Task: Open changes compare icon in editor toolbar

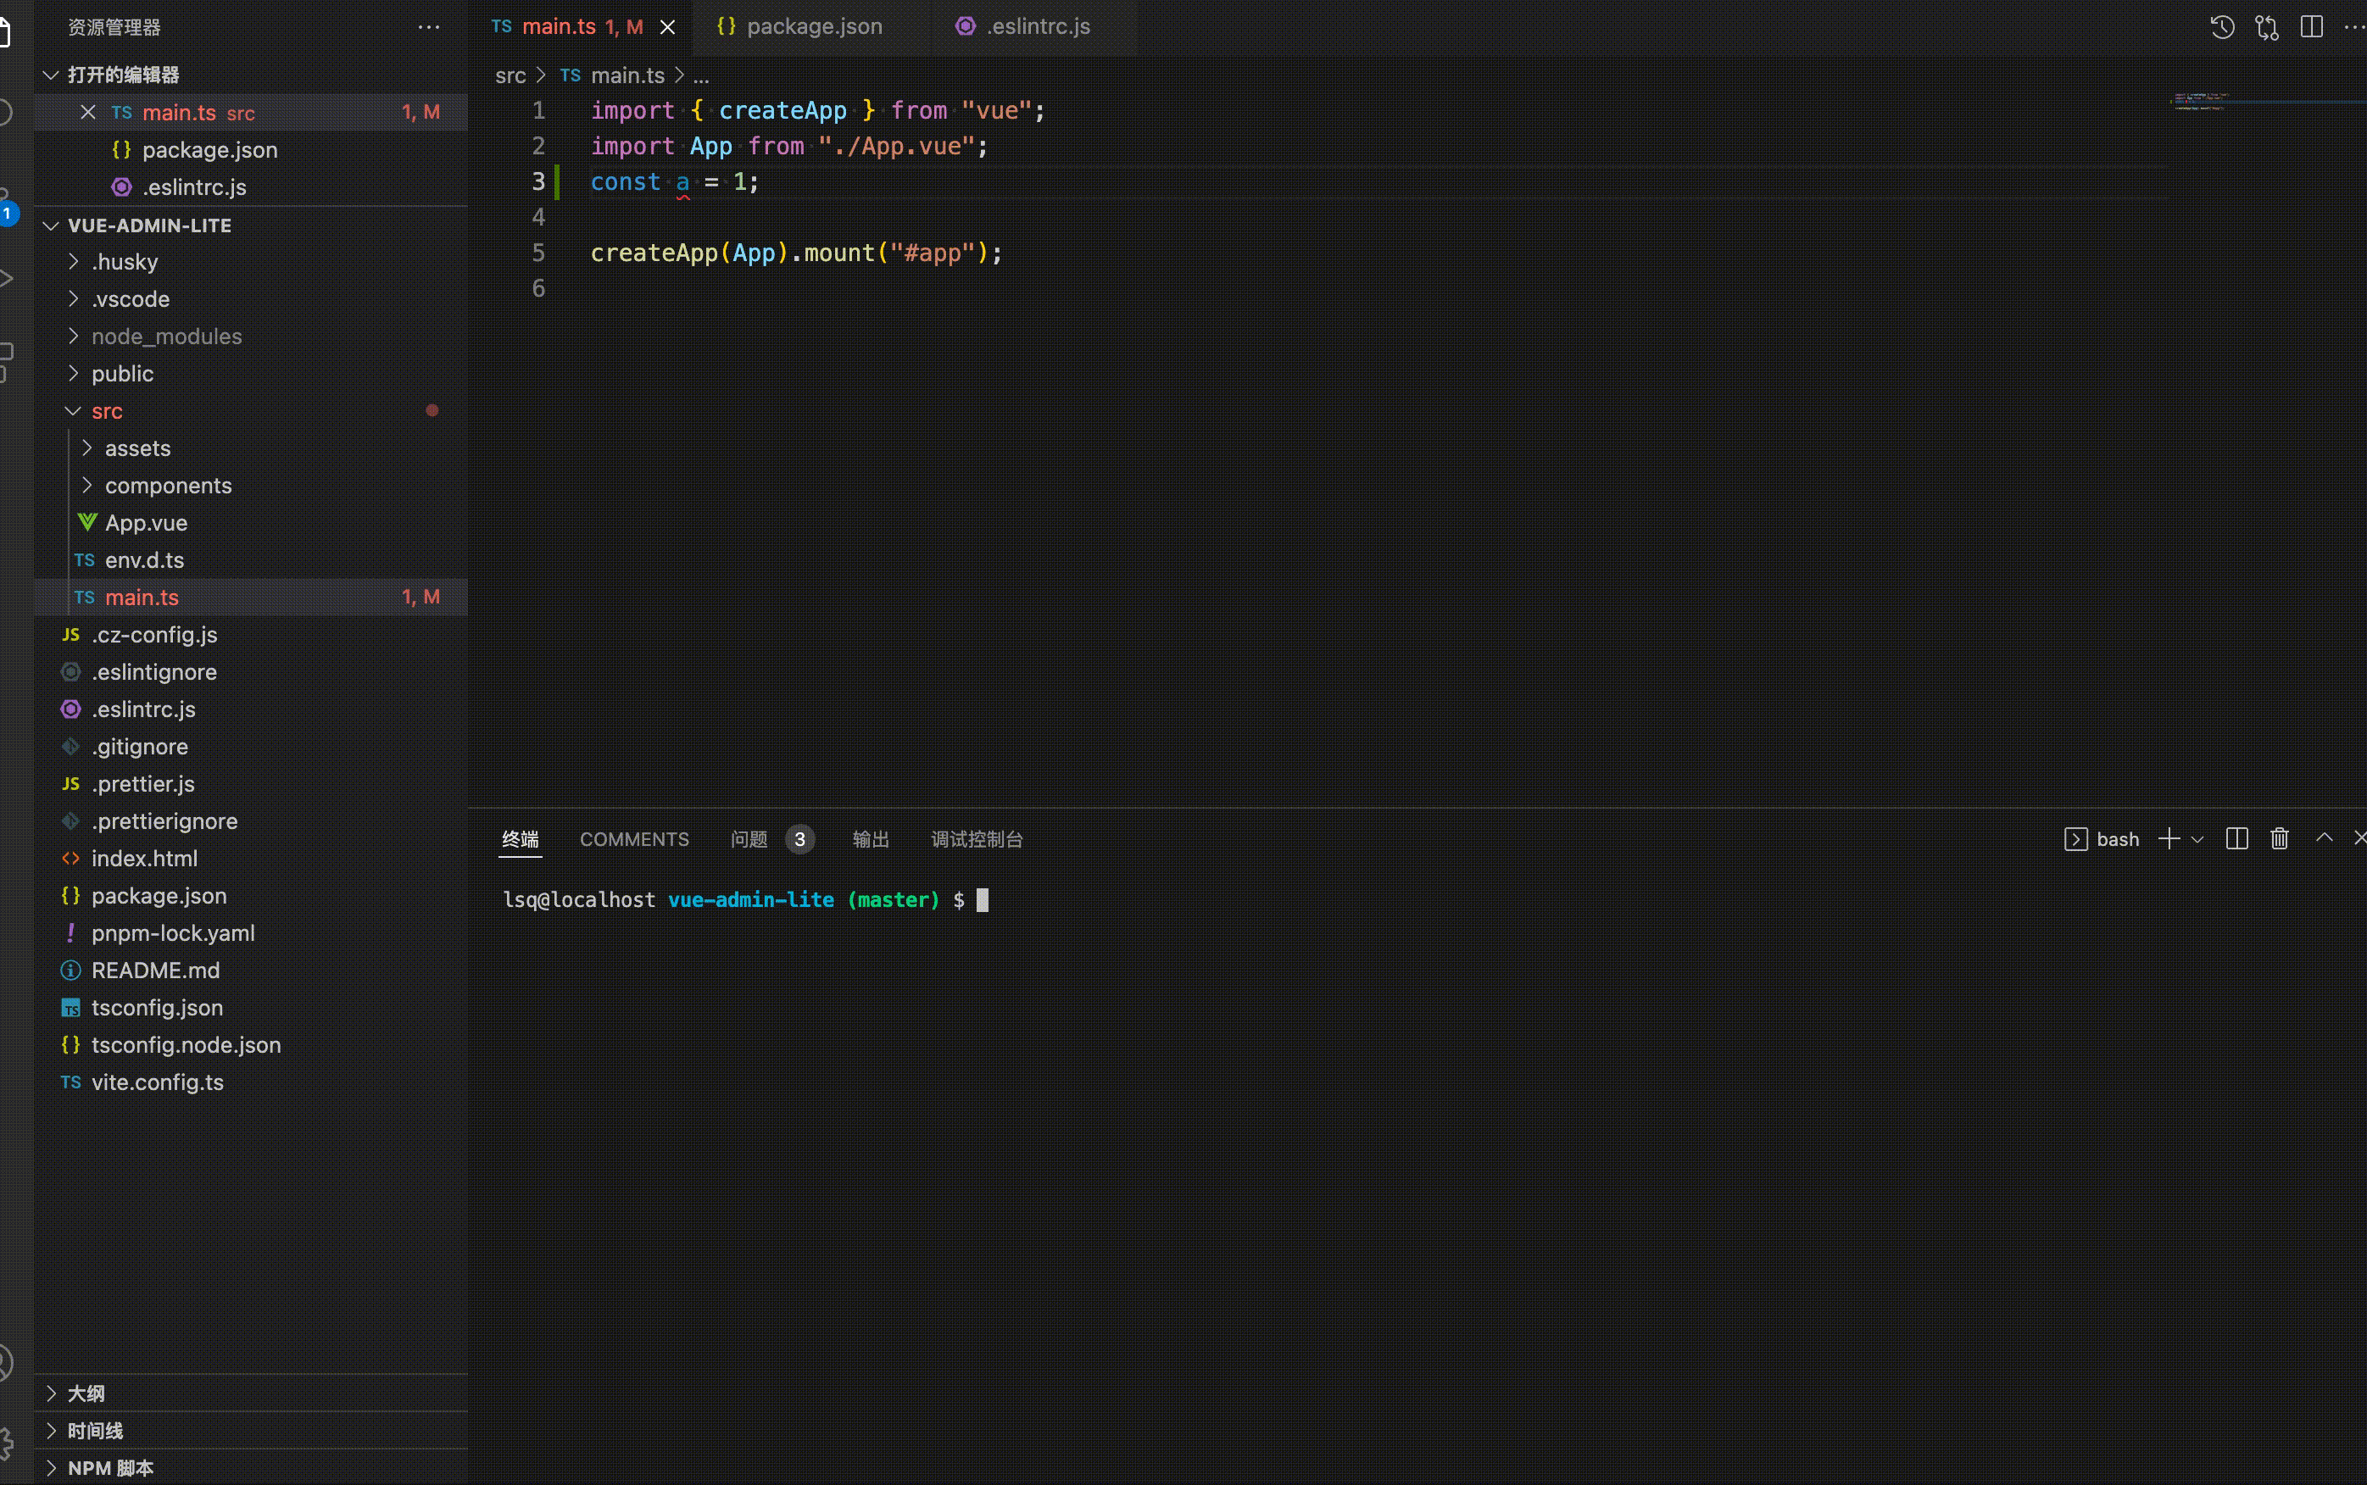Action: pos(2267,26)
